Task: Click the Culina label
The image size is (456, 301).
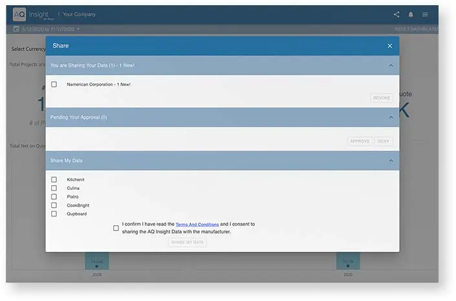Action: coord(73,188)
